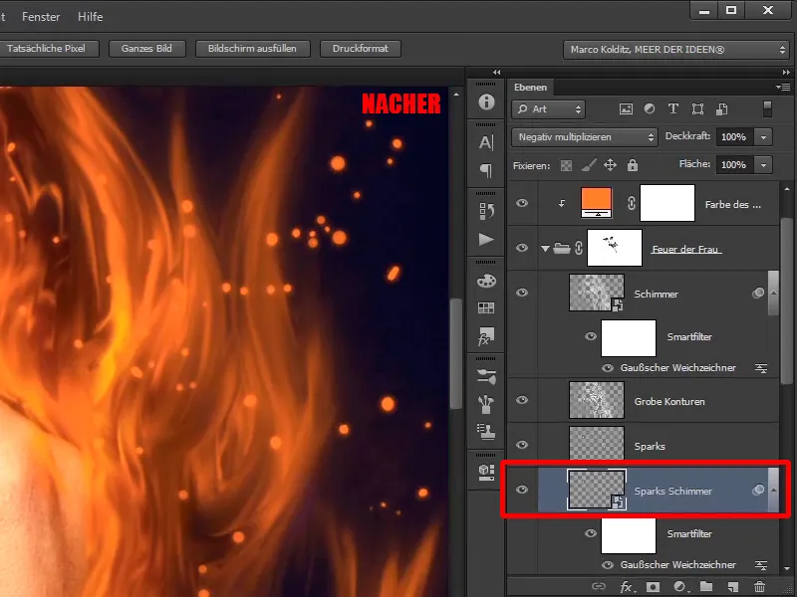Screen dimensions: 797x597
Task: Open the Paragraph panel icon
Action: click(486, 170)
